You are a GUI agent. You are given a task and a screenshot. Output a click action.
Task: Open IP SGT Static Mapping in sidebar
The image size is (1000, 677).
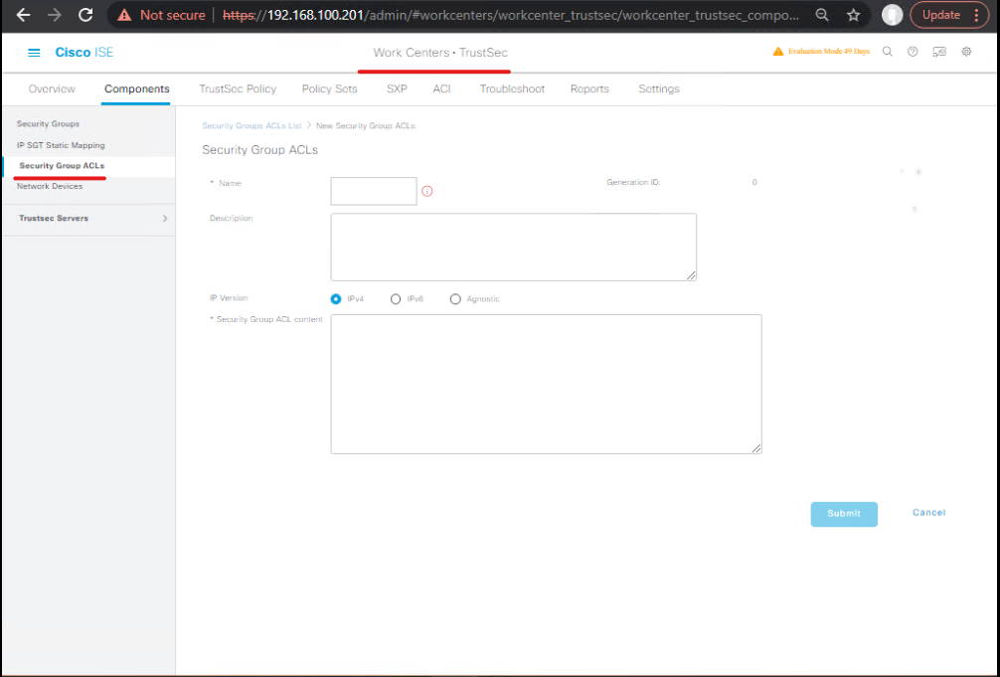pyautogui.click(x=61, y=145)
